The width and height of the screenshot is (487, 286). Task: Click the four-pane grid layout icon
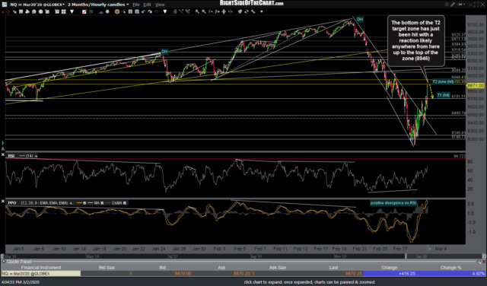tap(63, 12)
